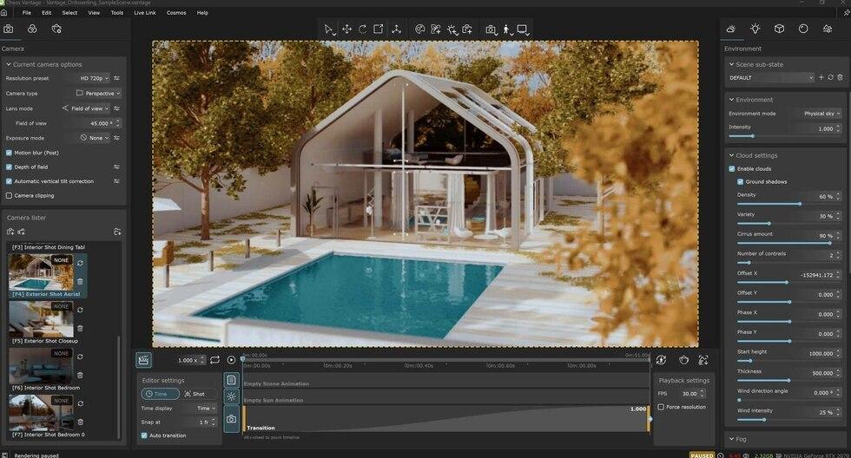Screen dimensions: 851x458
Task: Adjust the cloud Density slider
Action: click(x=788, y=204)
